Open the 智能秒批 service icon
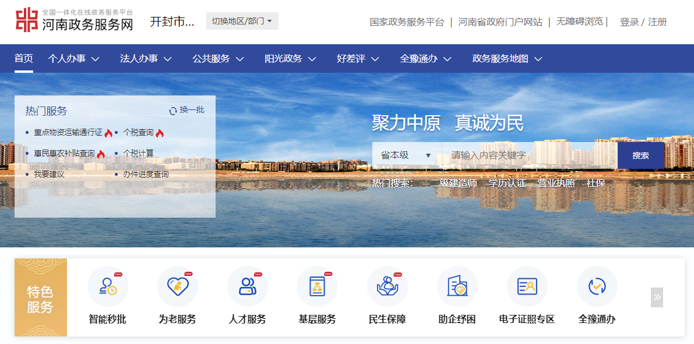694x344 pixels. coord(108,286)
